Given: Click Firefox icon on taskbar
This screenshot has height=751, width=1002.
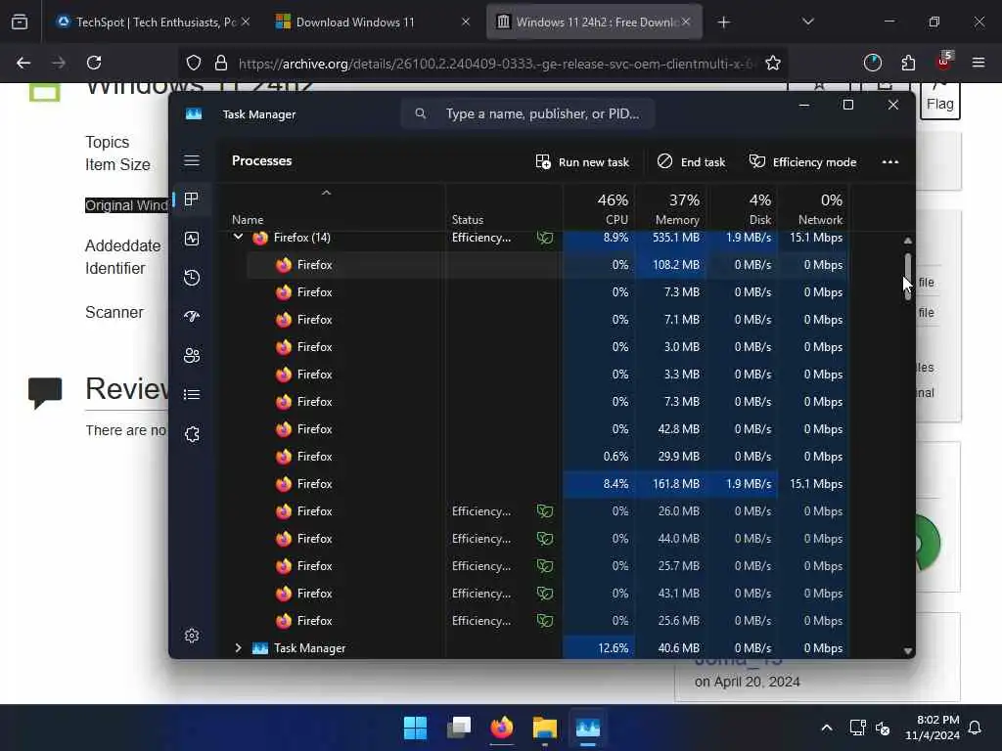Looking at the screenshot, I should [502, 728].
